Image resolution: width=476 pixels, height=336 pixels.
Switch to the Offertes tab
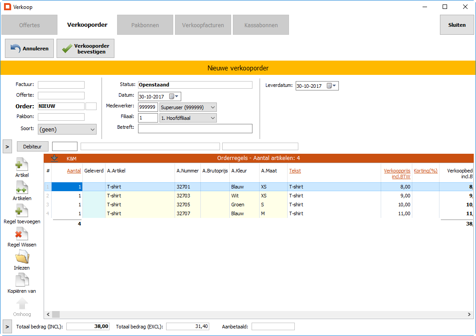pyautogui.click(x=29, y=25)
